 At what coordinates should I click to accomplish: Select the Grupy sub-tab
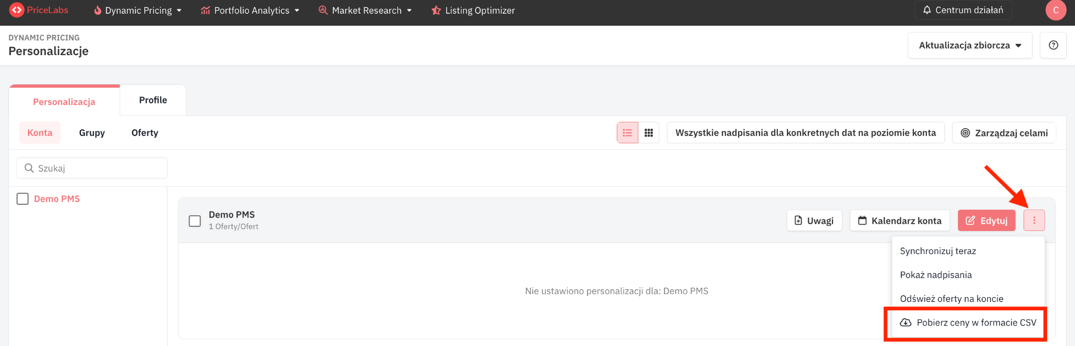[92, 133]
